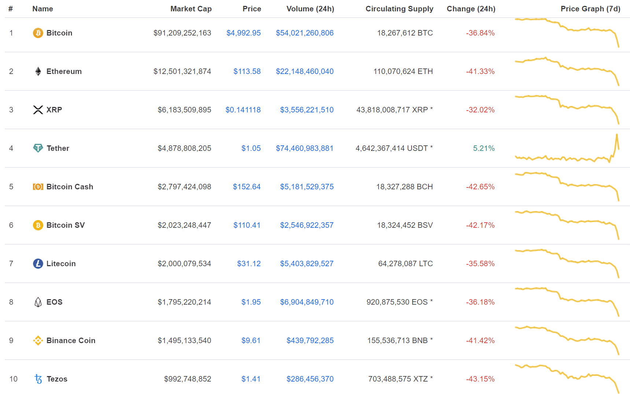Open Ethereum volume $22,148,460,040
This screenshot has width=630, height=394.
click(x=305, y=71)
